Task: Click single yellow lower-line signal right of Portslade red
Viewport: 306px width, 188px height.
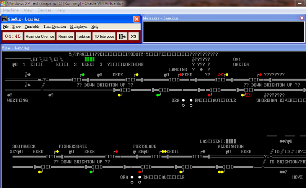Action: [x=181, y=172]
